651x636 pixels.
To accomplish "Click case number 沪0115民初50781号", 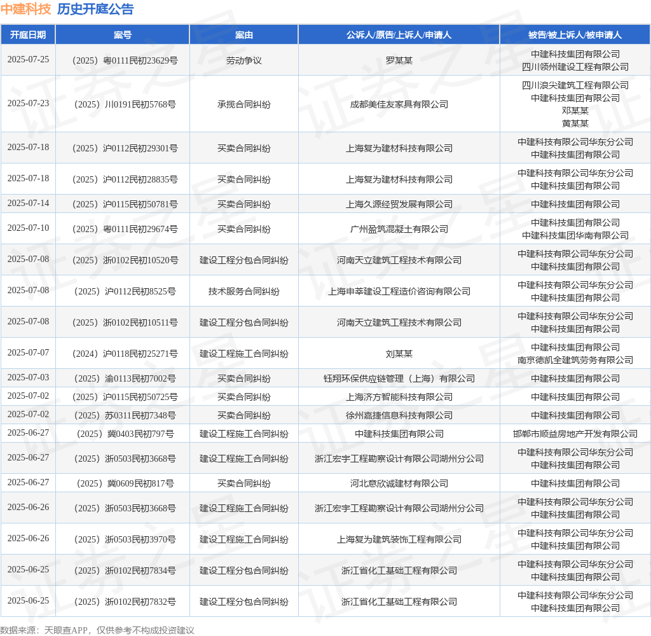I will coord(125,204).
